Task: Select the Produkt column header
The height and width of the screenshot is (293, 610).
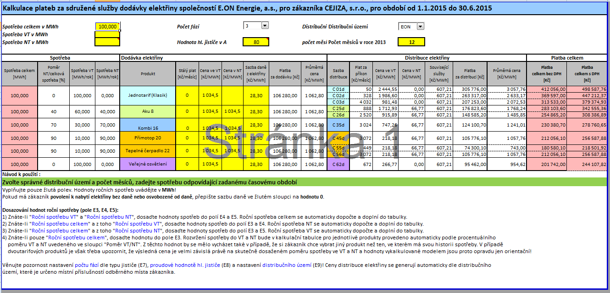Action: tap(148, 73)
